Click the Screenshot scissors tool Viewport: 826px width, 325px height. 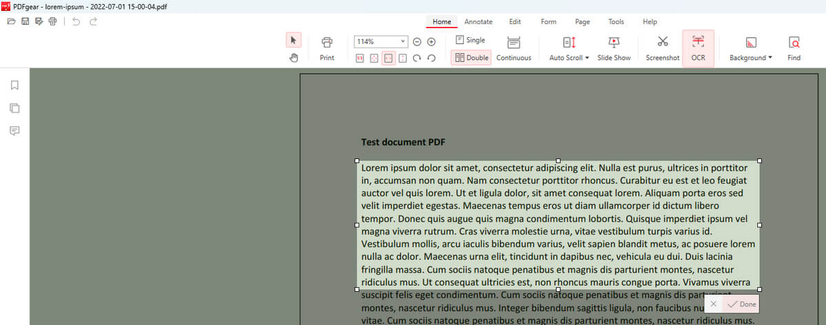click(x=663, y=49)
